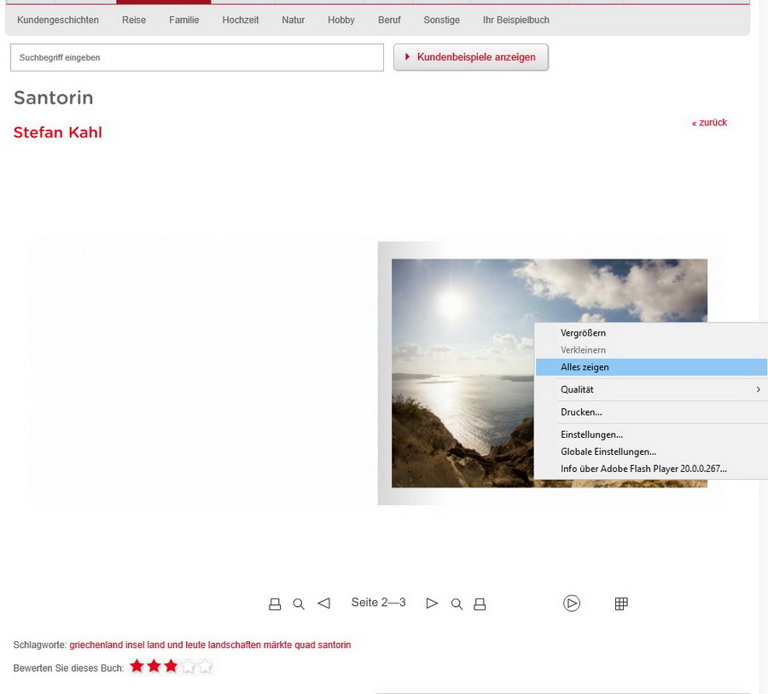The image size is (768, 694).
Task: Rate the book two stars
Action: [154, 667]
